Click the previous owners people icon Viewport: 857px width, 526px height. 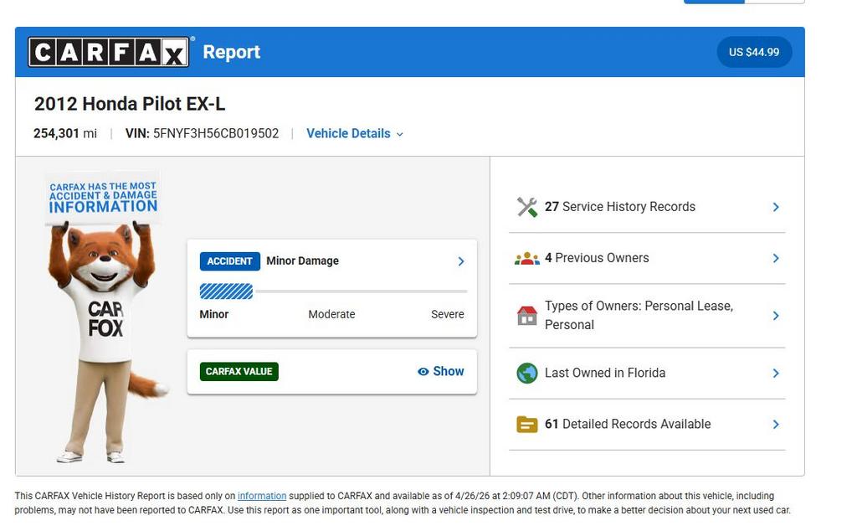527,258
